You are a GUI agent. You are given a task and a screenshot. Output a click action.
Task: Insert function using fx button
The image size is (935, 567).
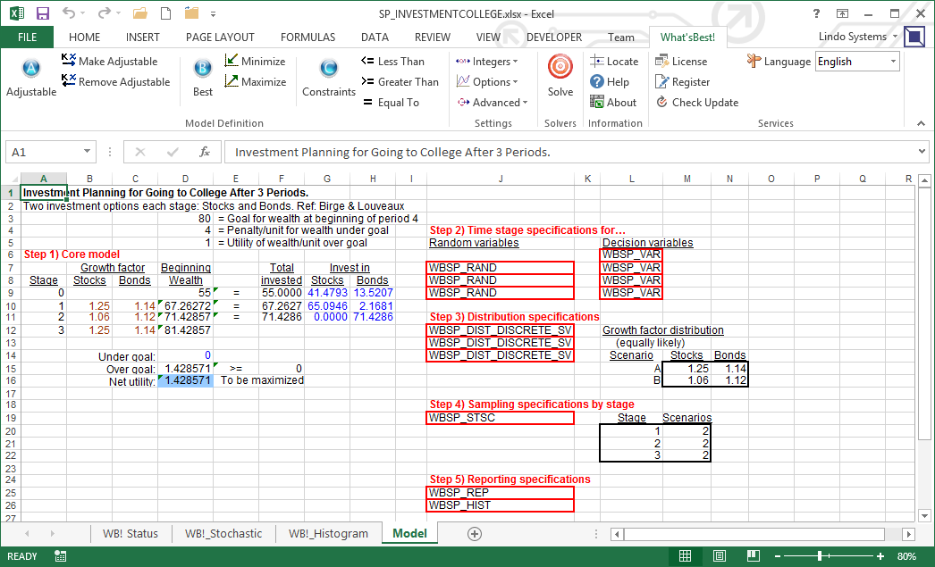point(205,152)
